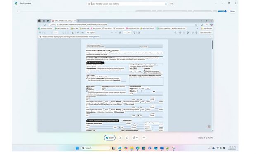Open the Recall more options menu beside search
This screenshot has height=154, width=256.
[171, 4]
